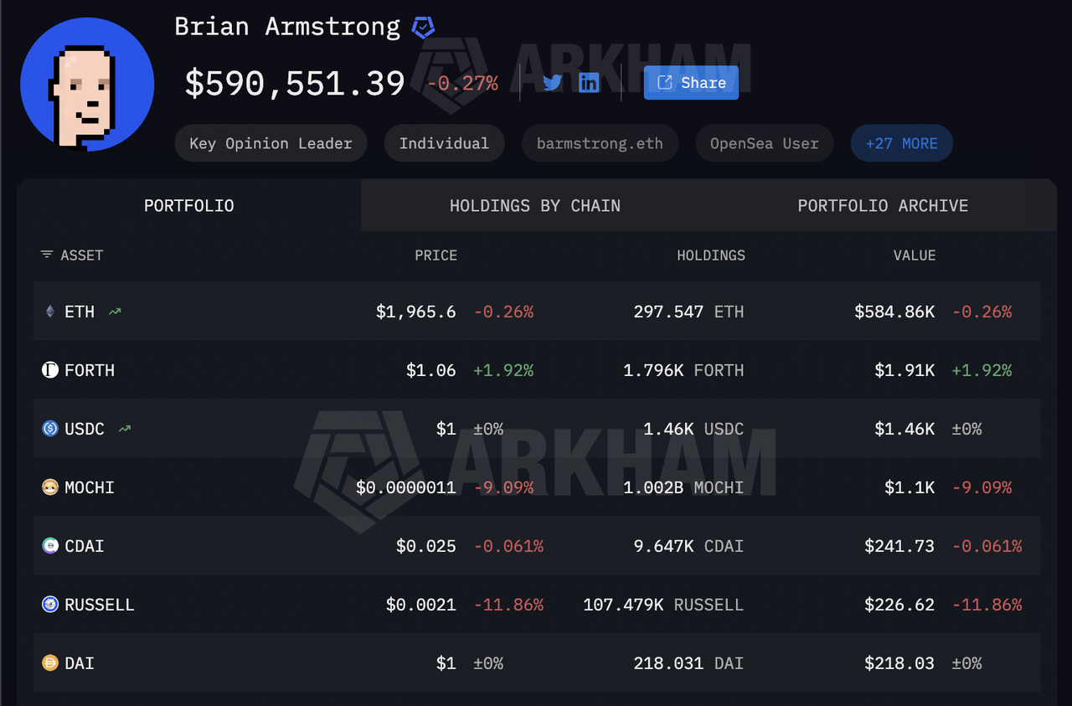Click the verified badge beside Brian Armstrong
The height and width of the screenshot is (706, 1072).
(423, 28)
